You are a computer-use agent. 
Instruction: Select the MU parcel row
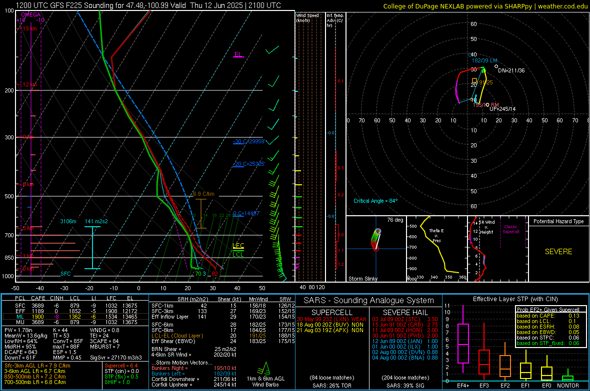[76, 322]
